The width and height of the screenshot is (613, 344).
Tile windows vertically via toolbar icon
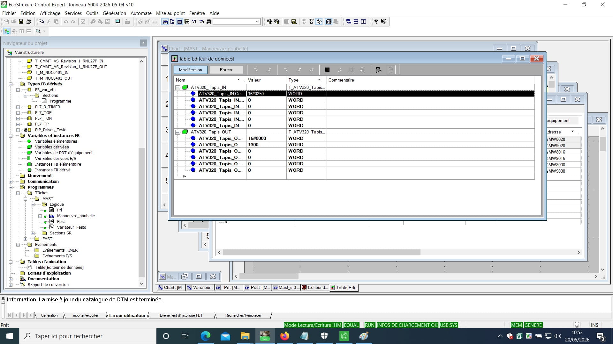coord(363,22)
